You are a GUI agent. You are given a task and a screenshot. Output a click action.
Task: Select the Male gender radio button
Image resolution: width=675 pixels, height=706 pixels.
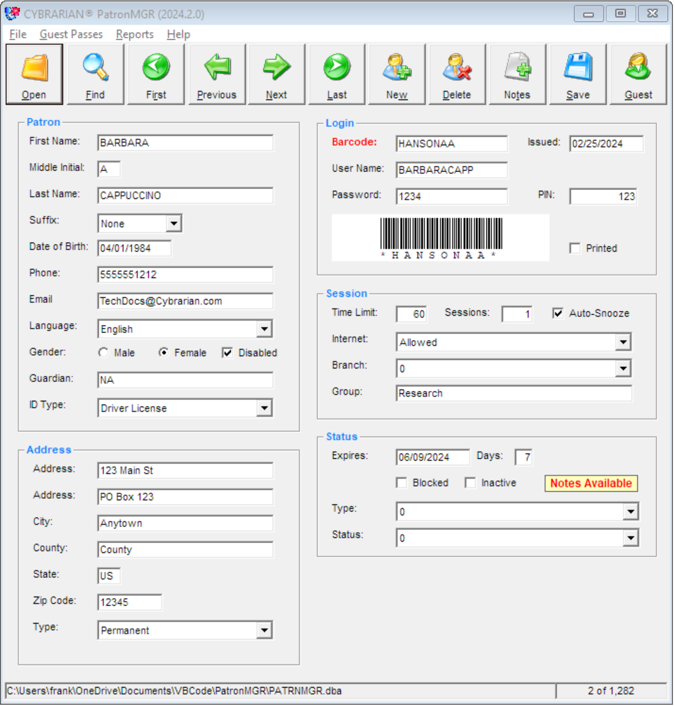103,353
